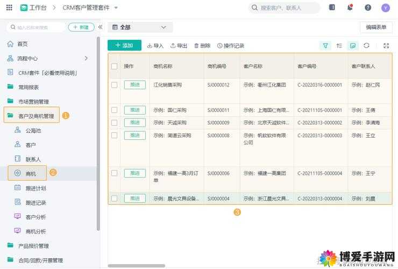Click the 导出 export button
Screen dimensions: 398x269
(179, 46)
